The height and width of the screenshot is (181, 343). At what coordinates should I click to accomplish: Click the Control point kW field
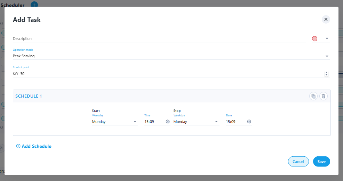[x=171, y=74]
